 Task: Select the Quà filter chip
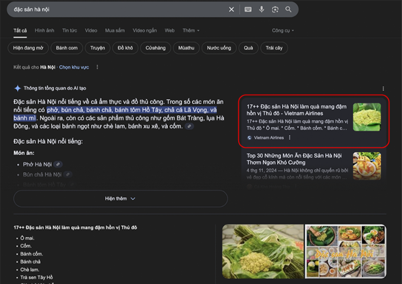click(x=248, y=48)
